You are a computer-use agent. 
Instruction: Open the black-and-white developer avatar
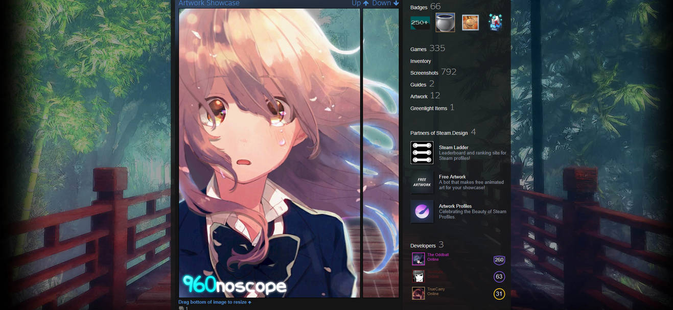[x=419, y=276]
